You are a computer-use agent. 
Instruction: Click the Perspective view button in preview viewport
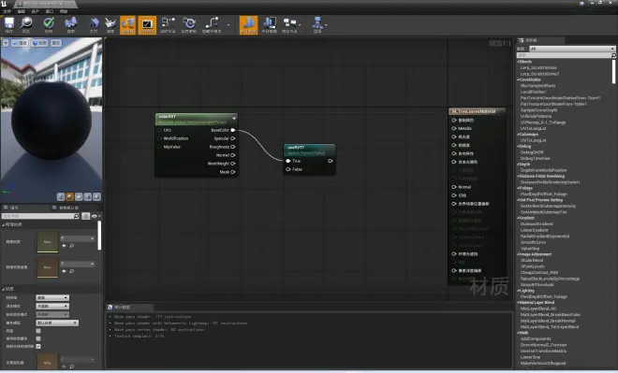[x=20, y=43]
